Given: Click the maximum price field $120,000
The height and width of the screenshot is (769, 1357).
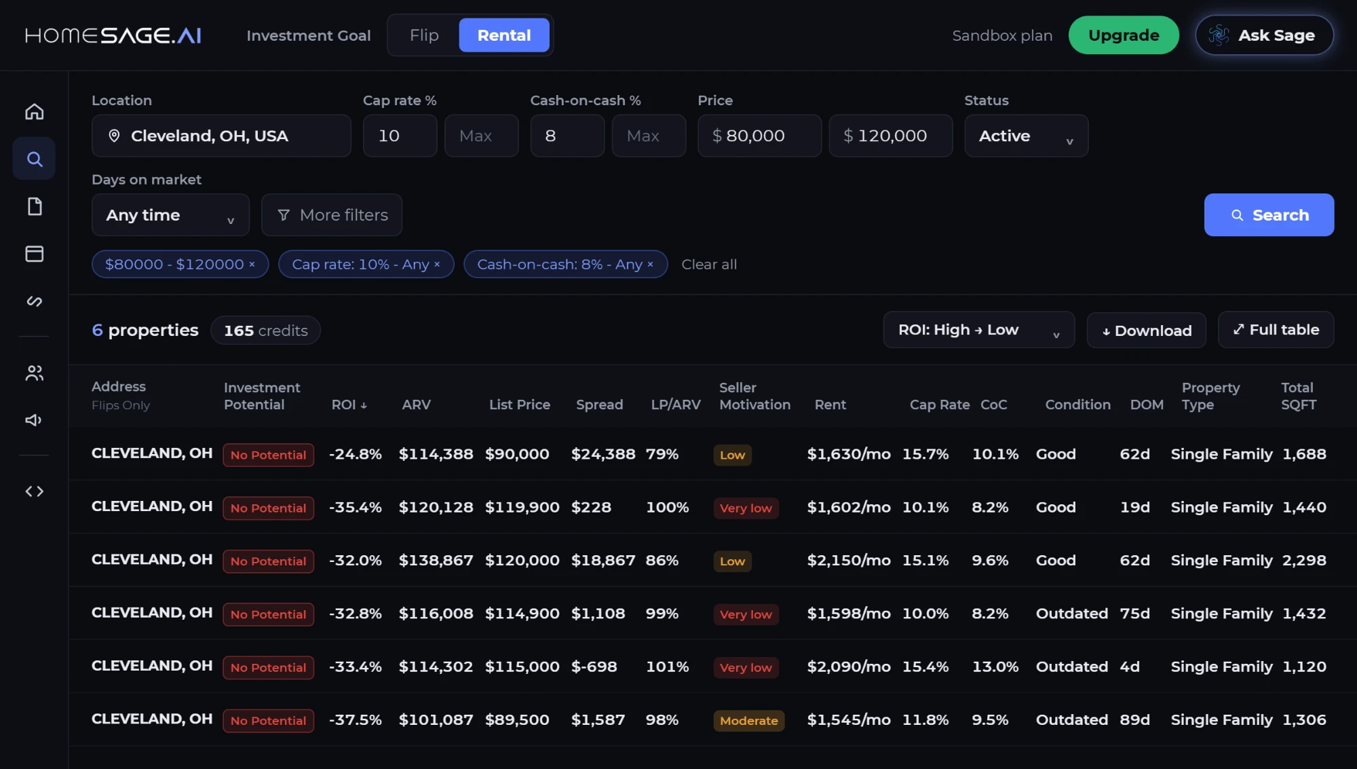Looking at the screenshot, I should pyautogui.click(x=891, y=136).
